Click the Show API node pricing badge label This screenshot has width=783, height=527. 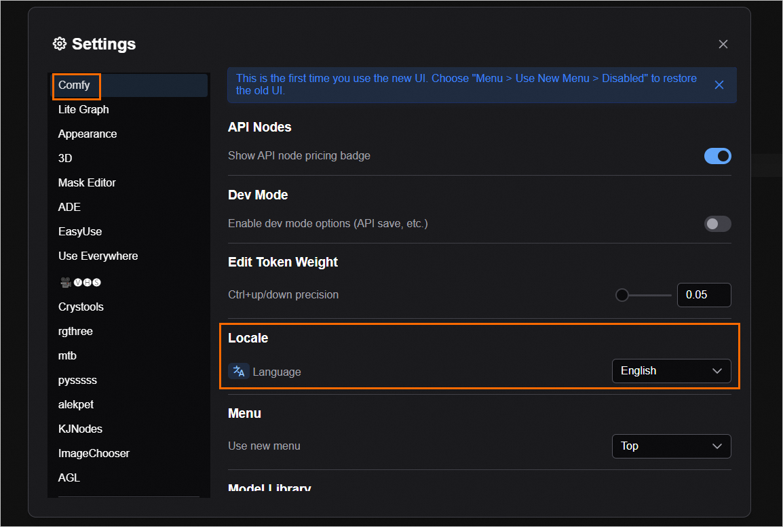pyautogui.click(x=299, y=156)
